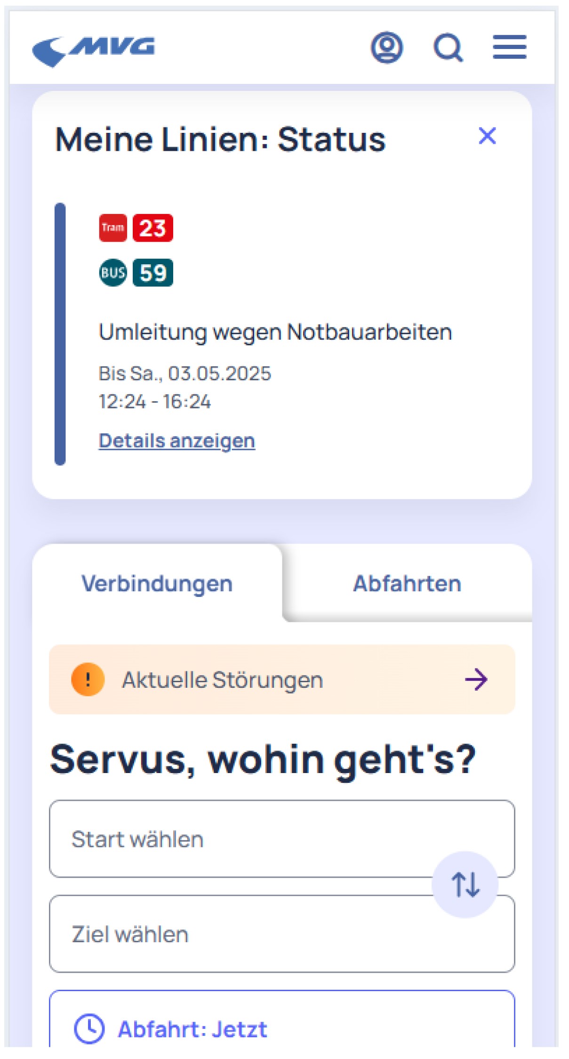Click the orange warning exclamation icon
This screenshot has width=569, height=1059.
[88, 680]
